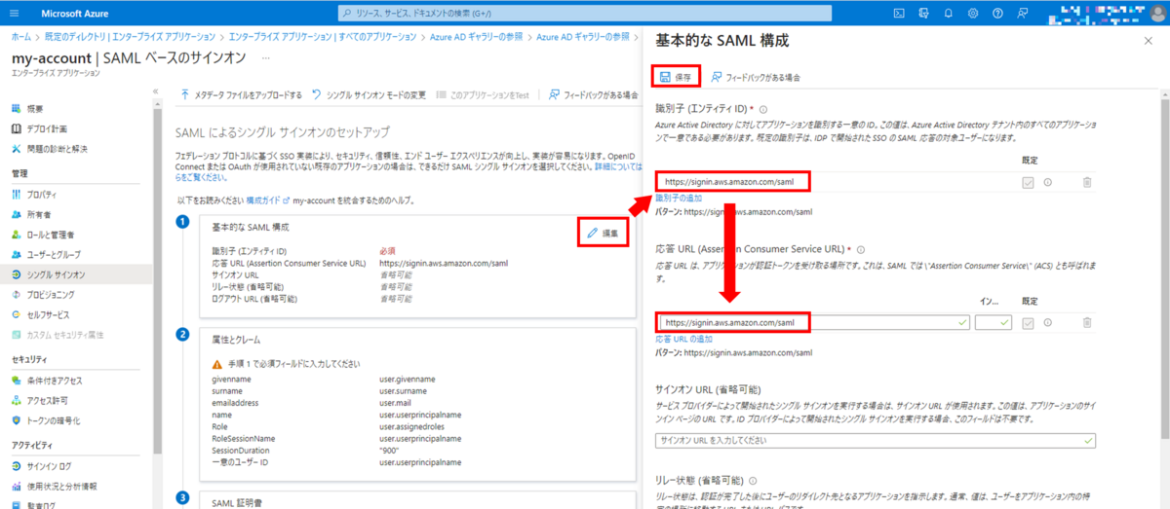Click the 応答 URL の追加 link
Screen dimensions: 1170x509
tap(683, 339)
